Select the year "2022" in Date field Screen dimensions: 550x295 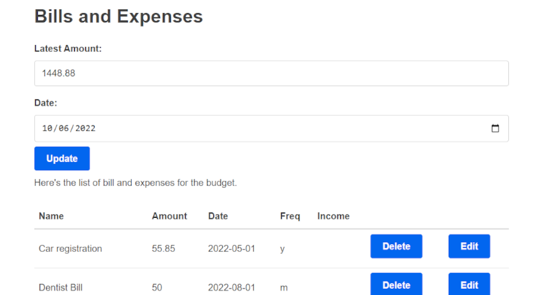85,129
